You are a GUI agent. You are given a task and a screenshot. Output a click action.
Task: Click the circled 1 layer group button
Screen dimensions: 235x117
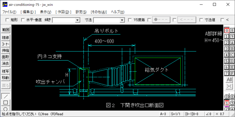[227, 103]
